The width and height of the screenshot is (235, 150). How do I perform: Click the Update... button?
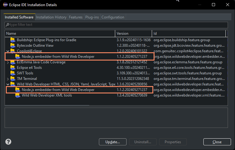coord(112,142)
